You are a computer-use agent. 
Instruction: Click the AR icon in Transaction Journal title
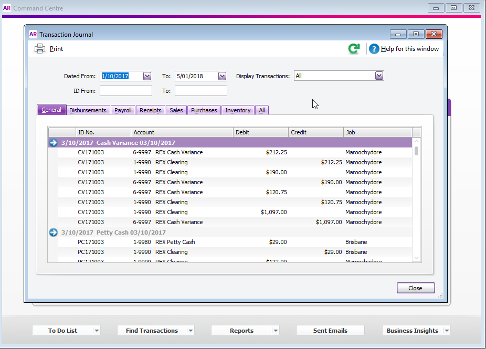[33, 35]
